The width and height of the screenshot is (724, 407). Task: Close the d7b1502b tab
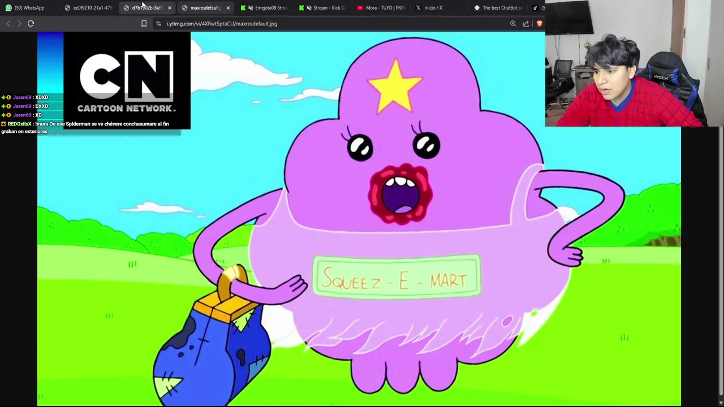169,8
